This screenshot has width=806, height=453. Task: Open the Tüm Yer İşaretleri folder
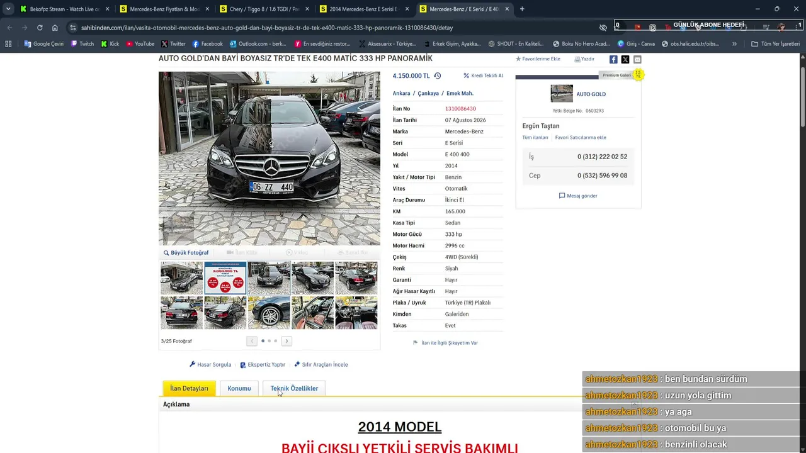pos(775,44)
